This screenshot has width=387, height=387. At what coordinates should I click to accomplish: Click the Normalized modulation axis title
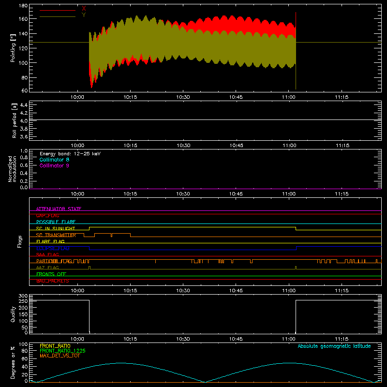(x=12, y=169)
